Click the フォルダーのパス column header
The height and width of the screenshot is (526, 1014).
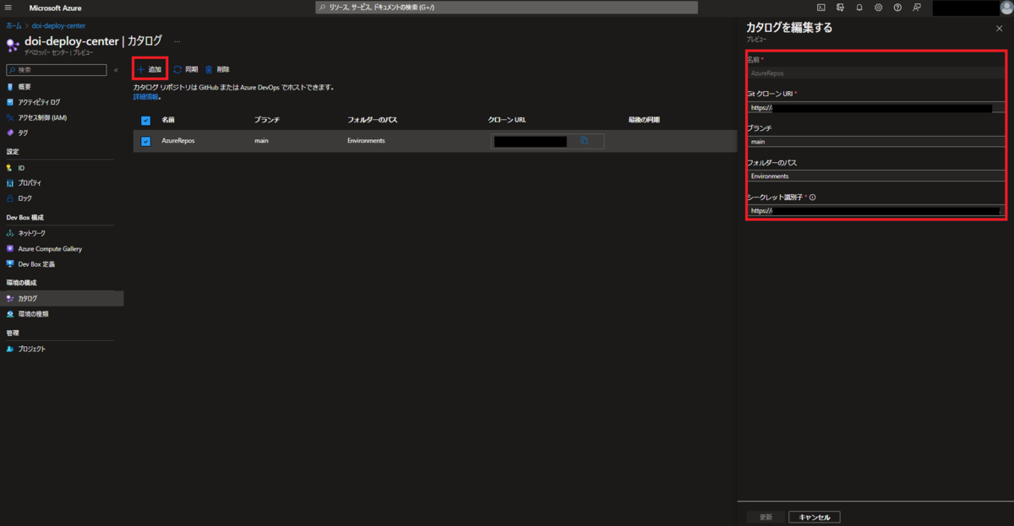372,120
